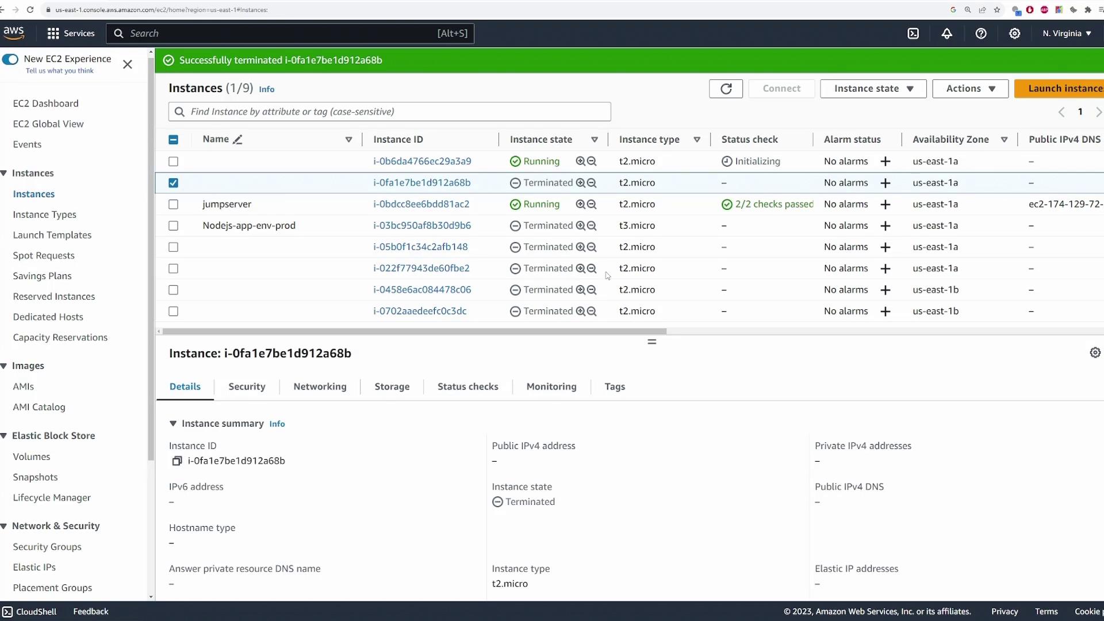Add alarm for jumpserver instance
This screenshot has height=621, width=1104.
[885, 204]
